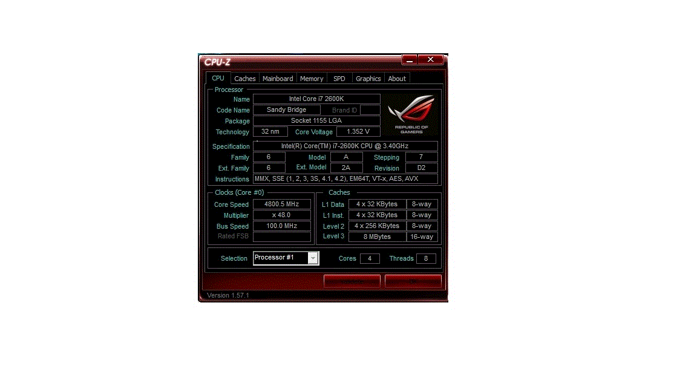
Task: Minimize the CPU-Z window
Action: point(410,59)
